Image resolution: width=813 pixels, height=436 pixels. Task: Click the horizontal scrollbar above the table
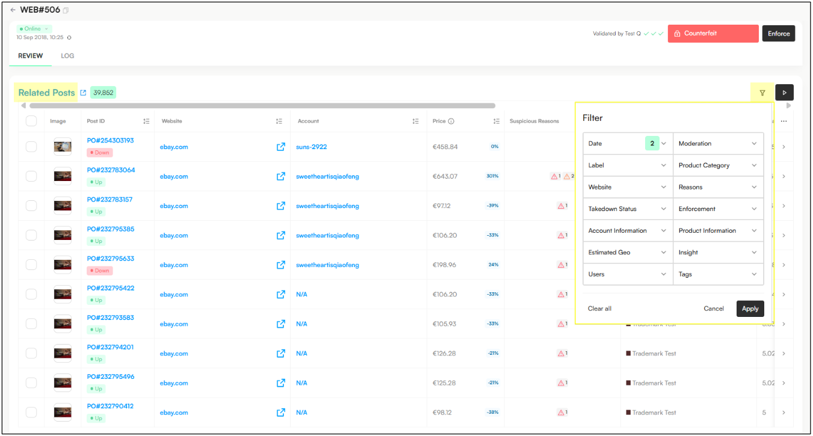tap(262, 106)
